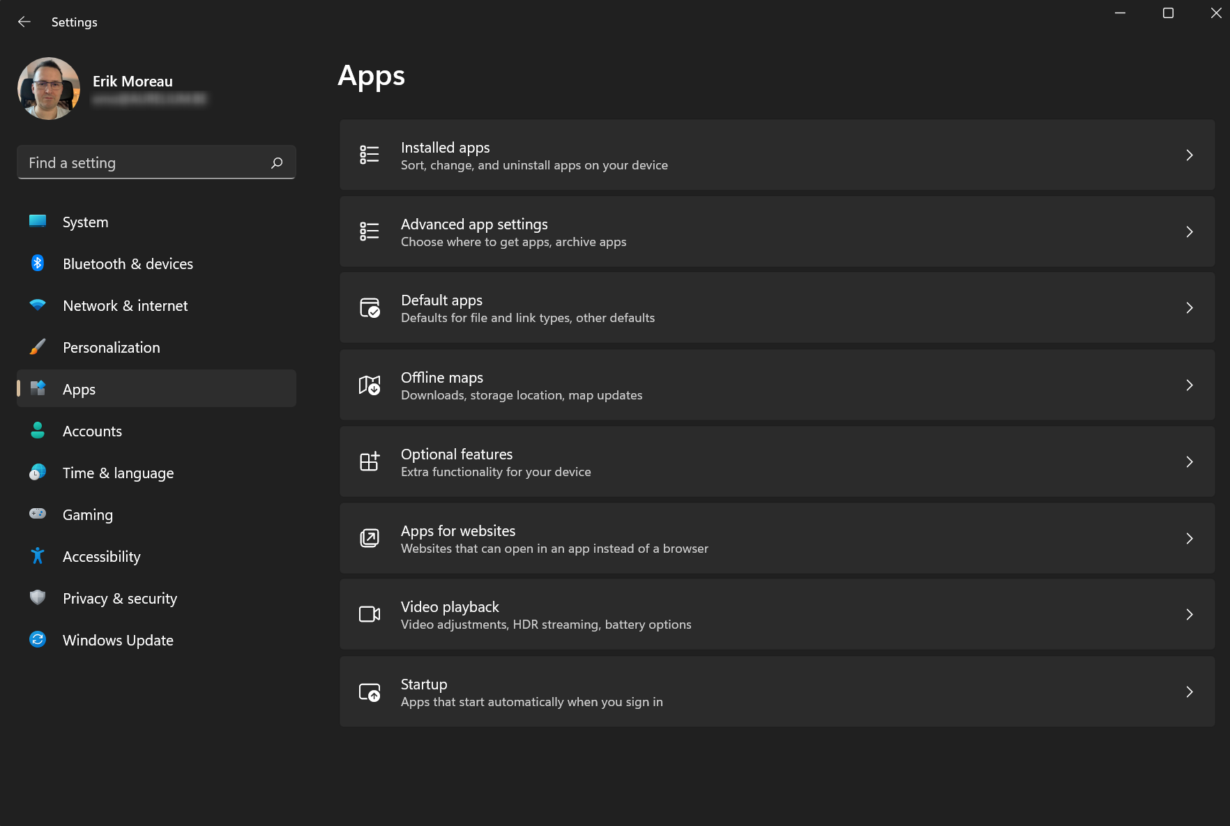Switch to Network & internet settings
This screenshot has height=826, width=1230.
pyautogui.click(x=125, y=306)
